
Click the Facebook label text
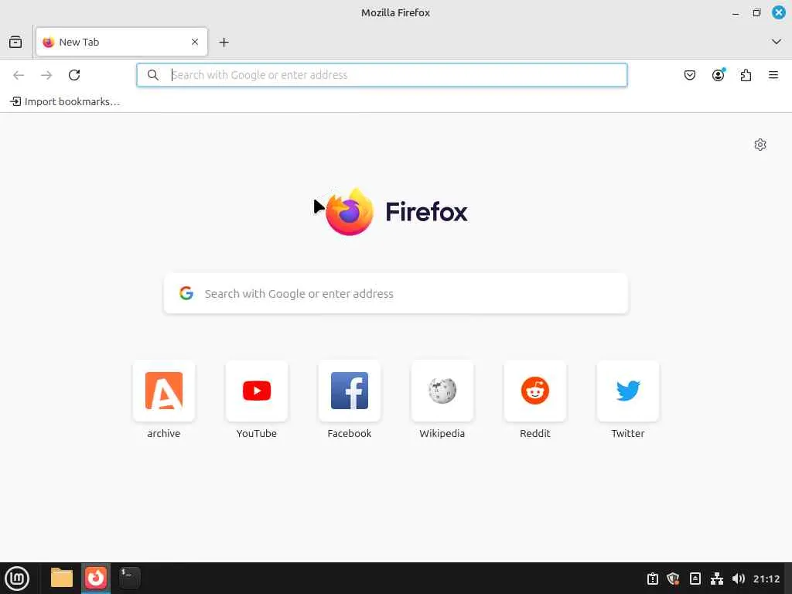point(350,433)
